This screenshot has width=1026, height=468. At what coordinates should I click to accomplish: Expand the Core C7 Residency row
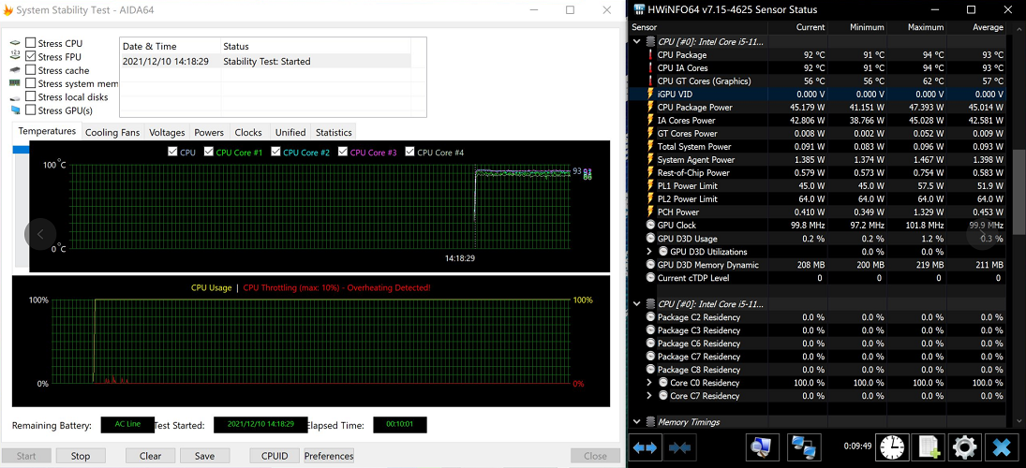tap(649, 395)
